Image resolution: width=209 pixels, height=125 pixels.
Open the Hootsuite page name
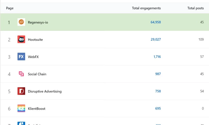[x=35, y=40]
